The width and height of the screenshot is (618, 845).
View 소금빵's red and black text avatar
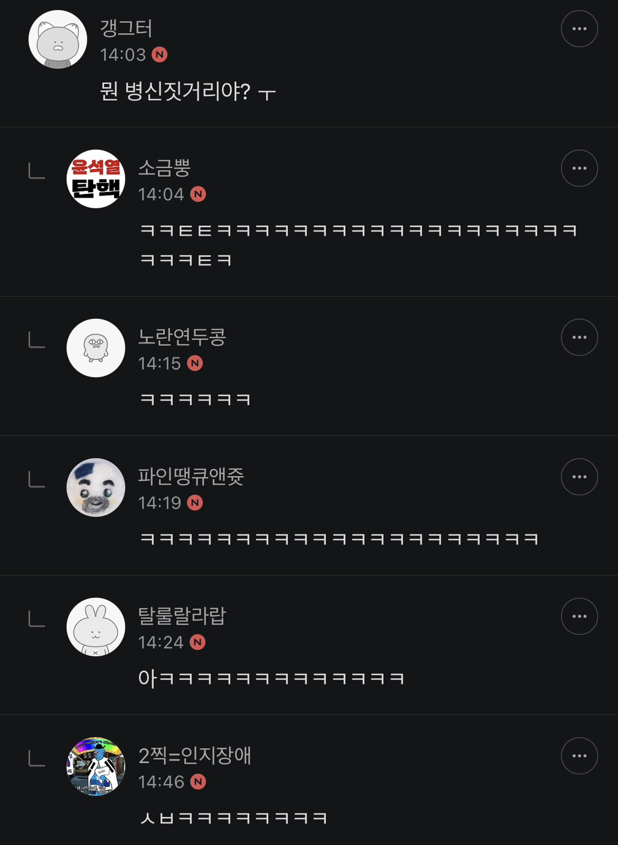[96, 179]
